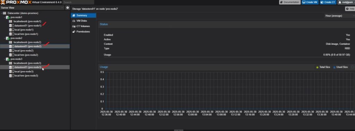Open the Documentation button
Image resolution: width=355 pixels, height=131 pixels.
289,2
